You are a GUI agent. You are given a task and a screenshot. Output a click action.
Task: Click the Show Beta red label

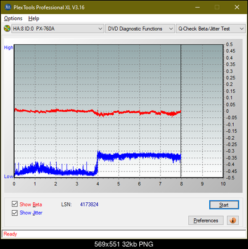[31, 205]
